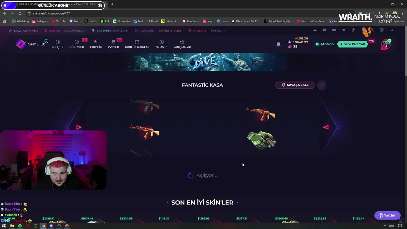Viewport: 407px width, 229px height.
Task: Open the Telegram social icon in header
Action: 343,30
